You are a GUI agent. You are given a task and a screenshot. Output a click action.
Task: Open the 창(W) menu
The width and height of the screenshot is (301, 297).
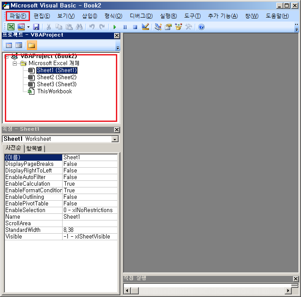tap(252, 16)
